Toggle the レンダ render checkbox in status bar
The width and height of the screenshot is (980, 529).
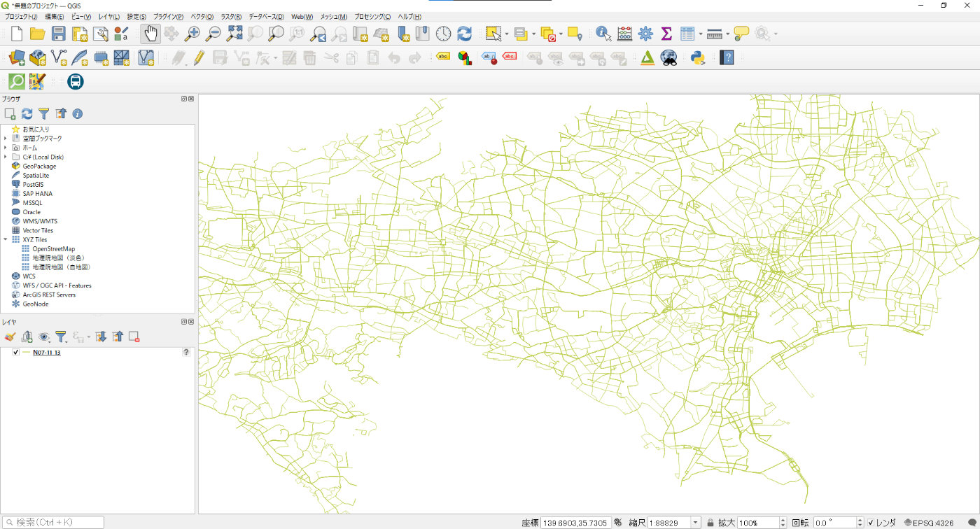coord(871,522)
